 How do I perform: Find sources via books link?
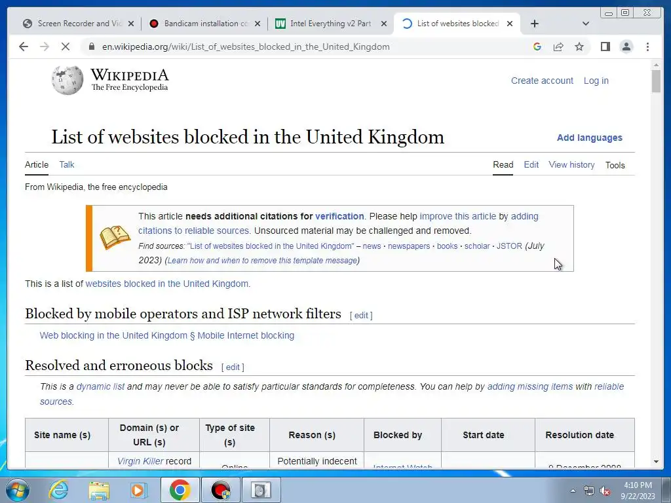(447, 246)
